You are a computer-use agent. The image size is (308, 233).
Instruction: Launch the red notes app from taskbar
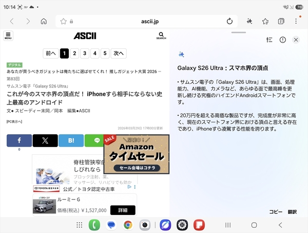click(x=199, y=225)
